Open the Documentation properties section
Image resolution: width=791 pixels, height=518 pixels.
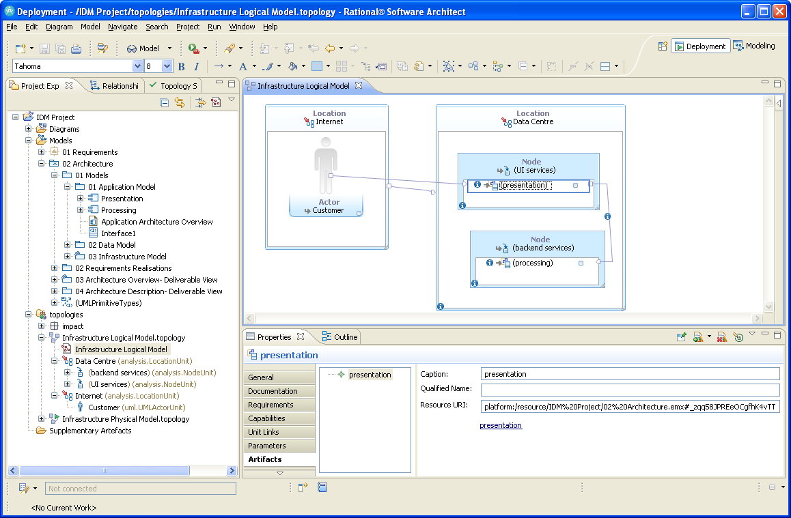coord(279,391)
